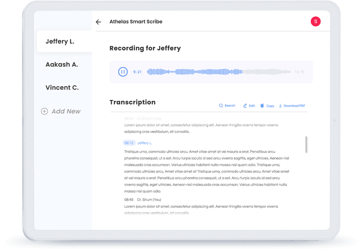Select Jeffery L. in the sidebar
Viewport: 362px width, 251px height.
point(60,42)
